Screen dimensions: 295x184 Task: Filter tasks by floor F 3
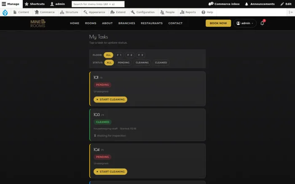[x=140, y=55]
